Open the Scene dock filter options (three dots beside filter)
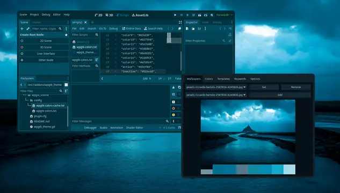Screen dimensions: 340x193 (x=67, y=28)
